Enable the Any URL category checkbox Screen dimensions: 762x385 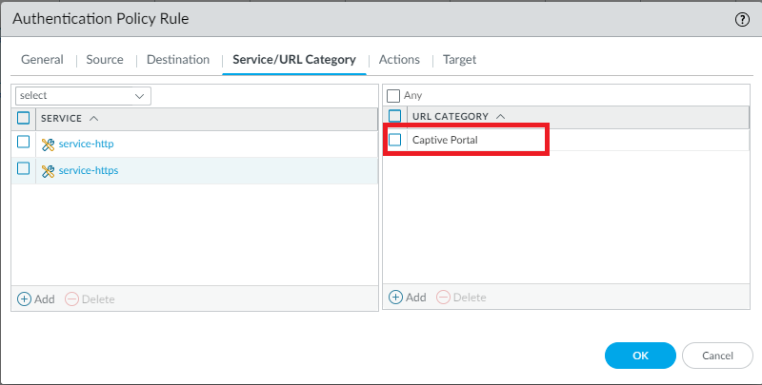[393, 96]
